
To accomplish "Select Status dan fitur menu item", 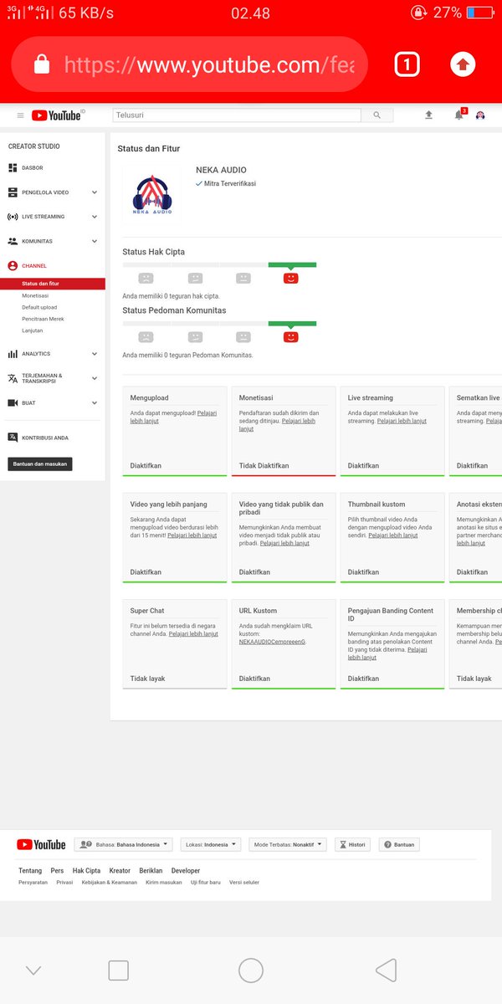I will tap(53, 284).
